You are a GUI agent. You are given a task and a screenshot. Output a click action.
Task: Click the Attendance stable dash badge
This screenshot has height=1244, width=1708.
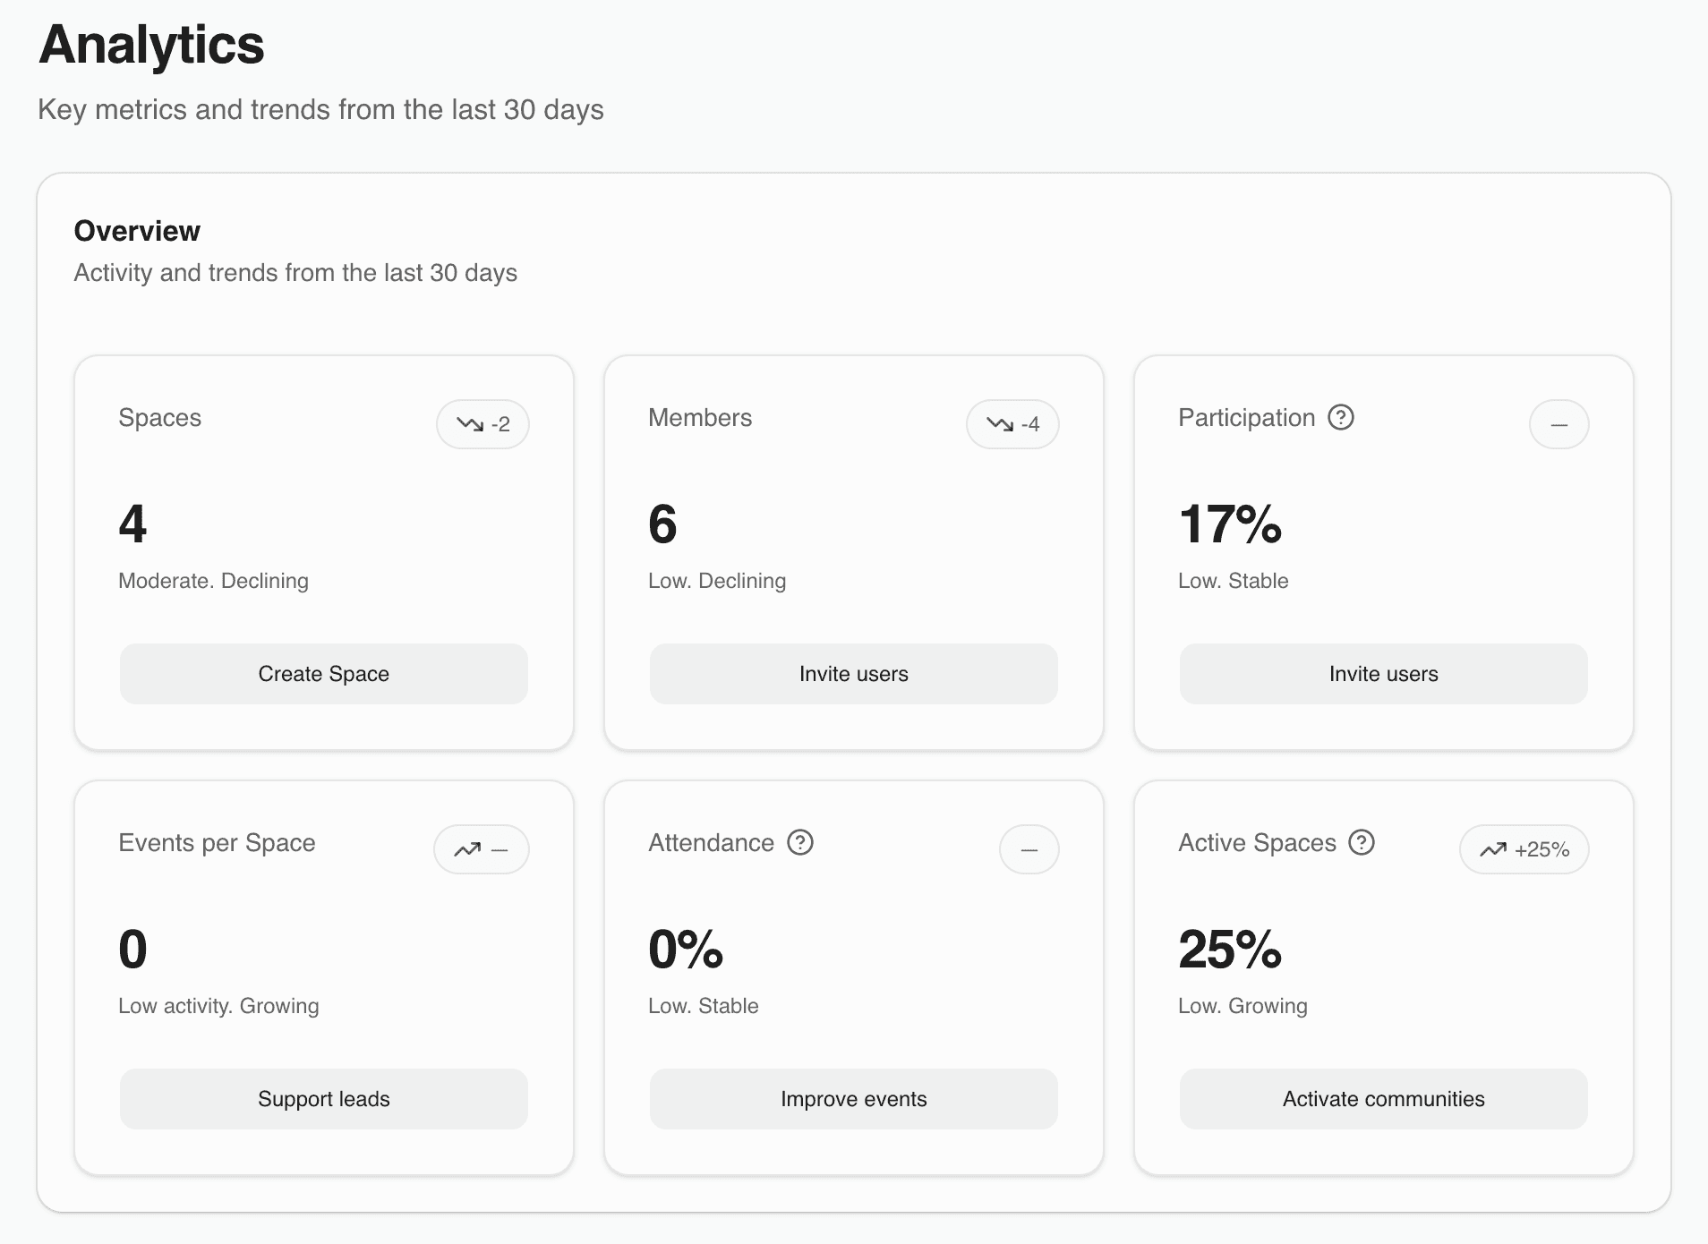(1029, 849)
